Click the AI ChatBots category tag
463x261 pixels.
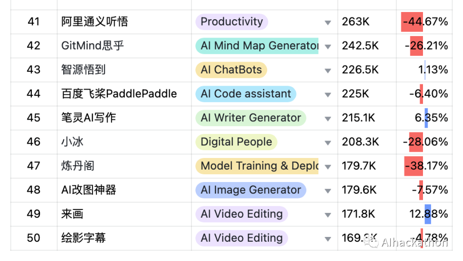(231, 70)
